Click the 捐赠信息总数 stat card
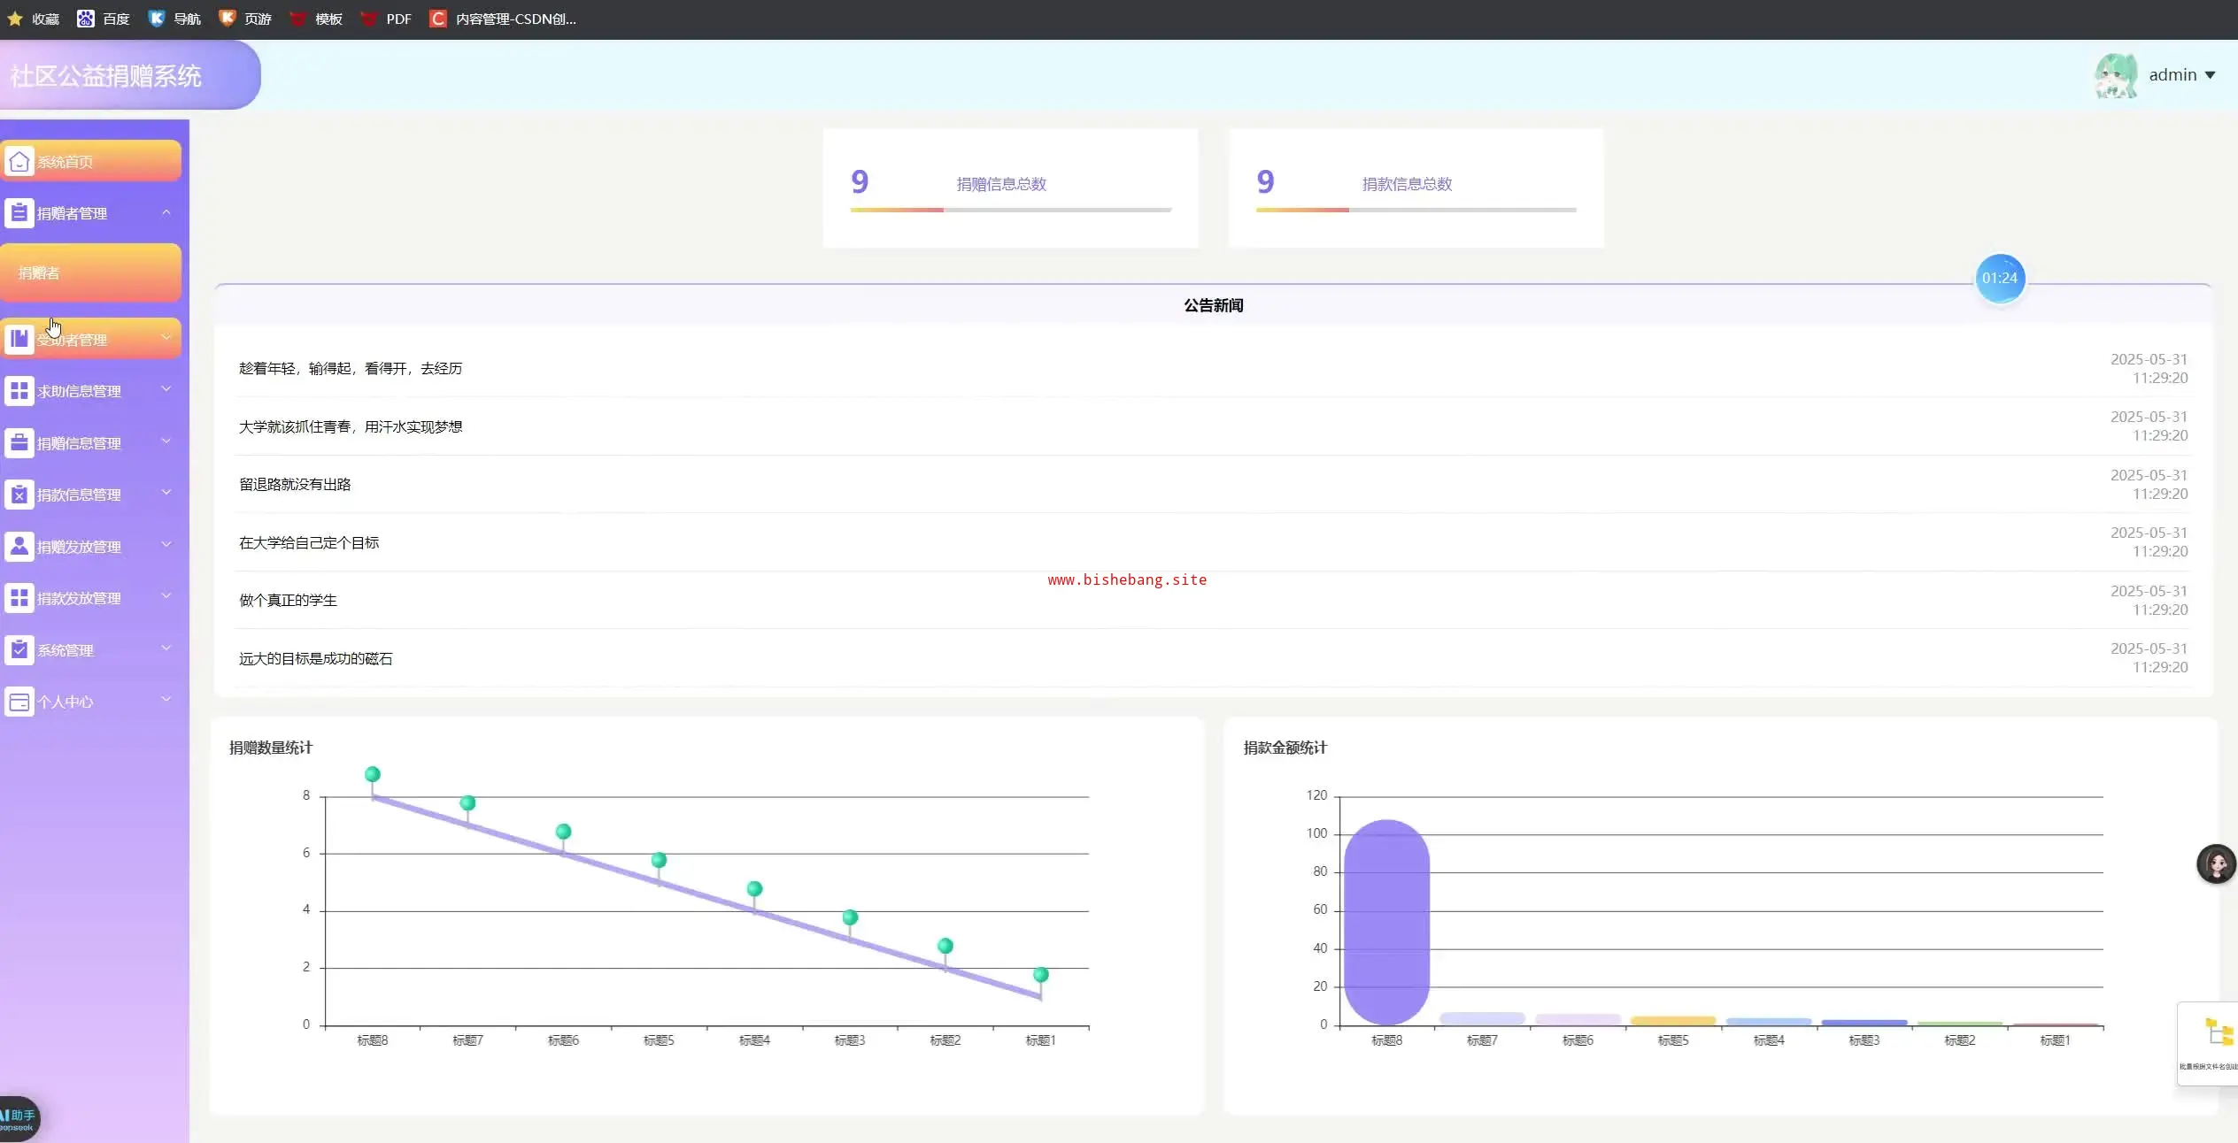Image resolution: width=2238 pixels, height=1143 pixels. (1010, 188)
